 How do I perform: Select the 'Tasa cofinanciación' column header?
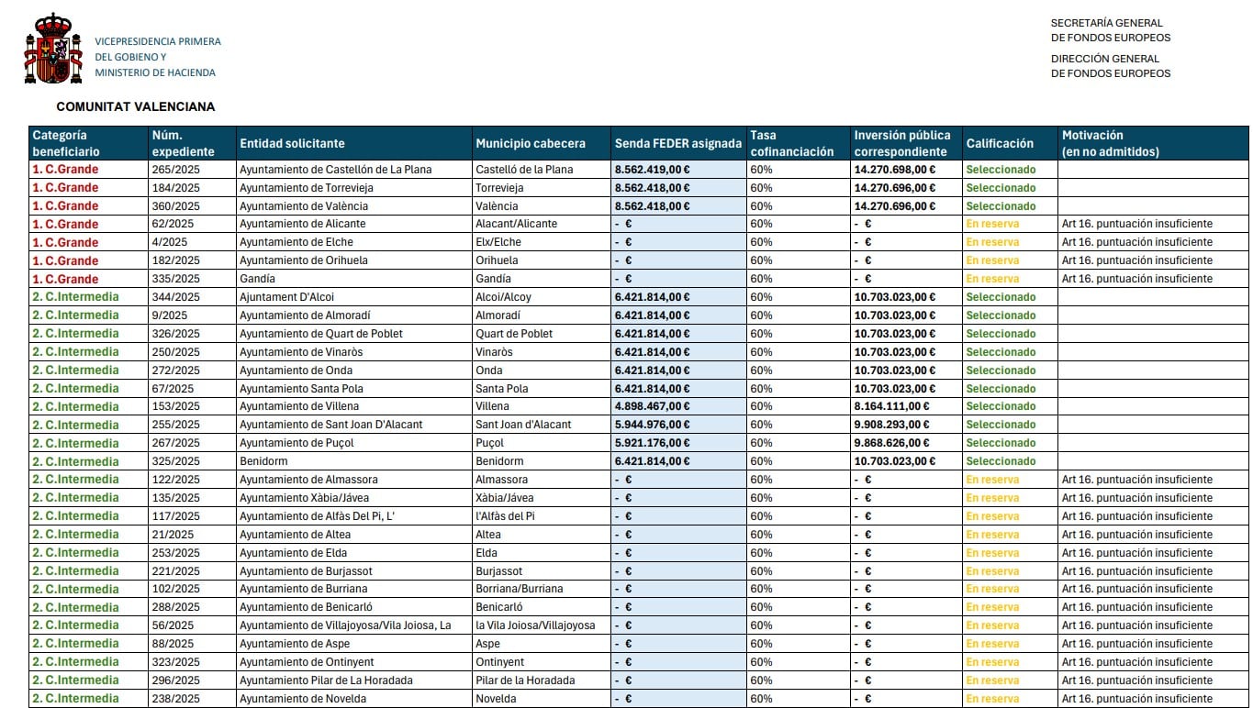click(791, 143)
